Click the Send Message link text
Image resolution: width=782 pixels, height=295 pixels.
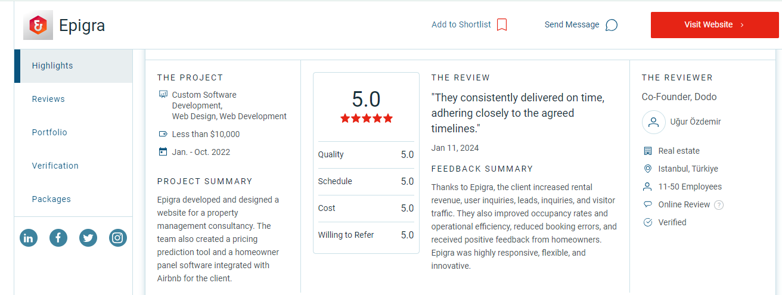pos(572,24)
